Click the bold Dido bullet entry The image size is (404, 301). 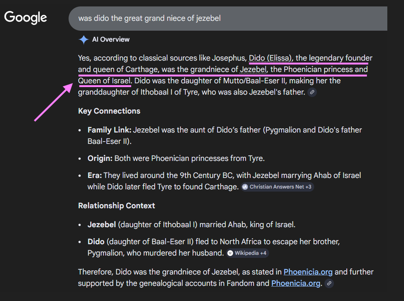[96, 242]
